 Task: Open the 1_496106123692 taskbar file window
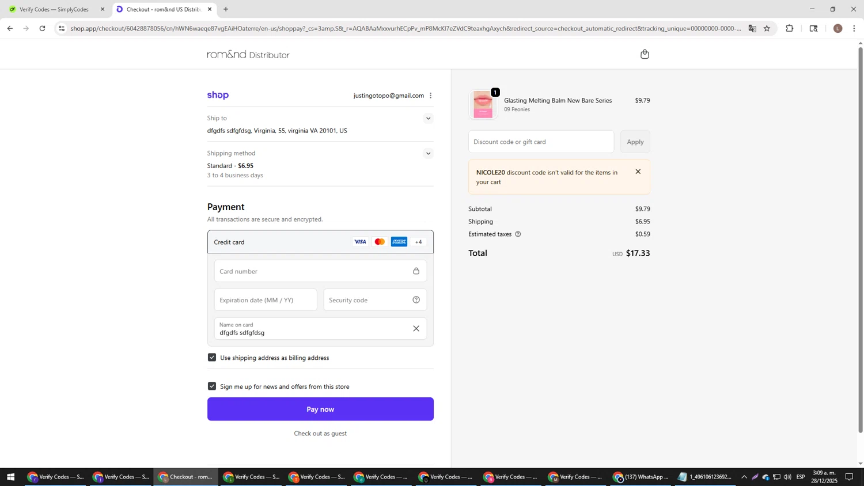tap(706, 477)
